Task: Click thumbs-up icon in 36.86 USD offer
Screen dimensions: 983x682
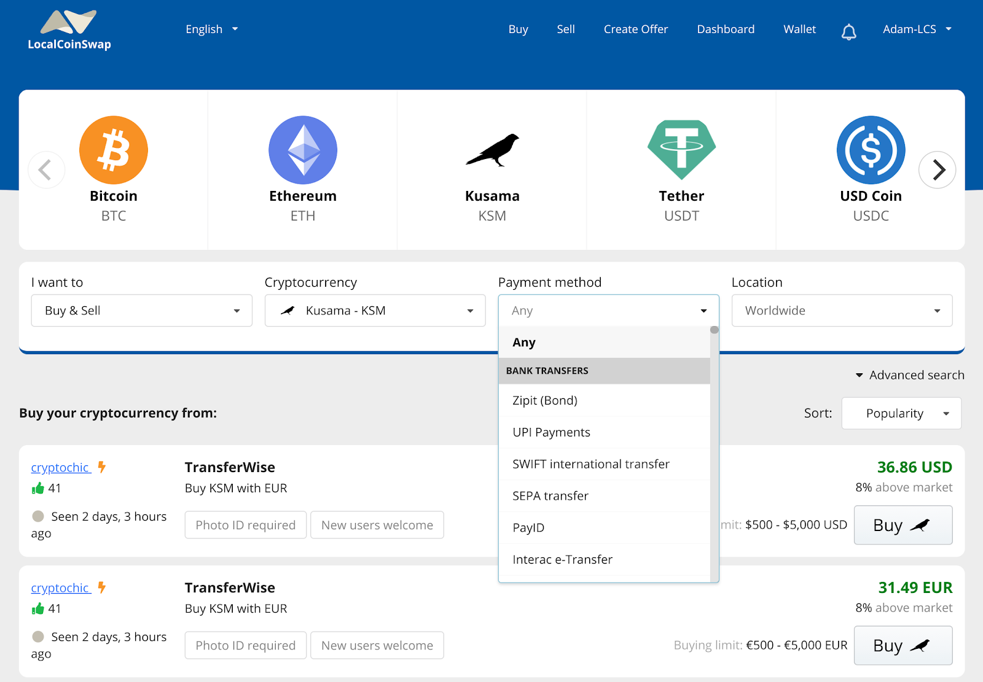Action: [x=38, y=488]
